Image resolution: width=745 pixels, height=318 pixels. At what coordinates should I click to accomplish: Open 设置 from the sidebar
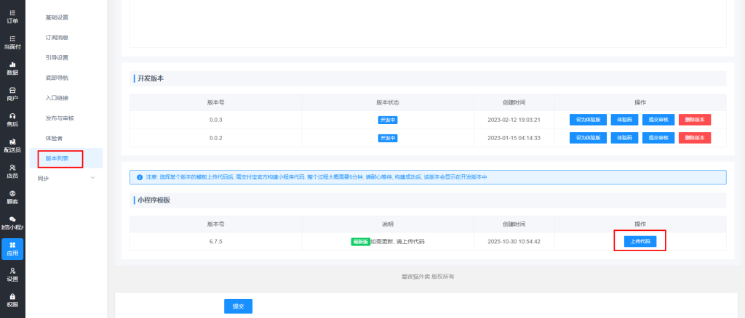(12, 274)
